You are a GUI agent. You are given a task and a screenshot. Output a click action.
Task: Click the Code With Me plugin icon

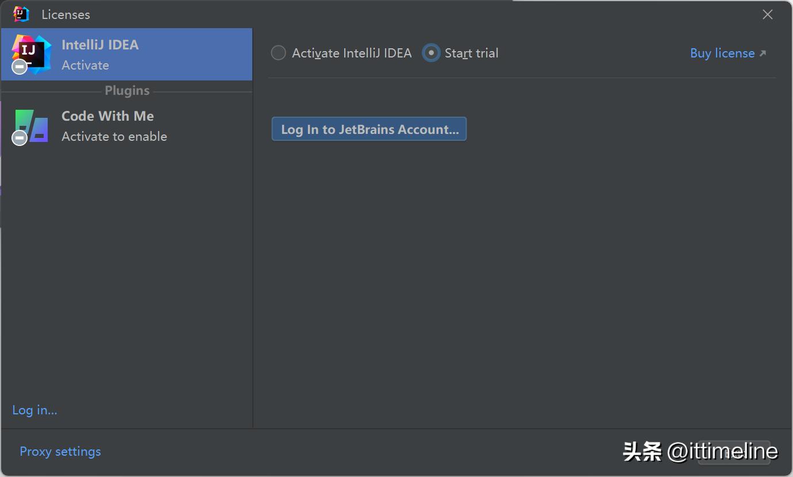pos(32,125)
